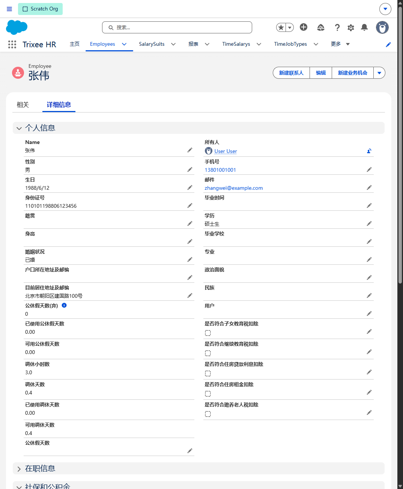The width and height of the screenshot is (403, 489).
Task: Toggle 是否符合子女教育税扣除 checkbox
Action: click(x=208, y=333)
